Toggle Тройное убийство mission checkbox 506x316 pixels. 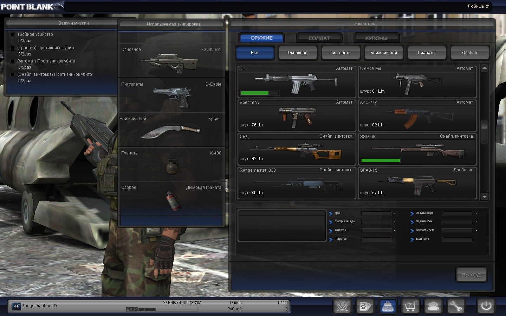coord(13,35)
